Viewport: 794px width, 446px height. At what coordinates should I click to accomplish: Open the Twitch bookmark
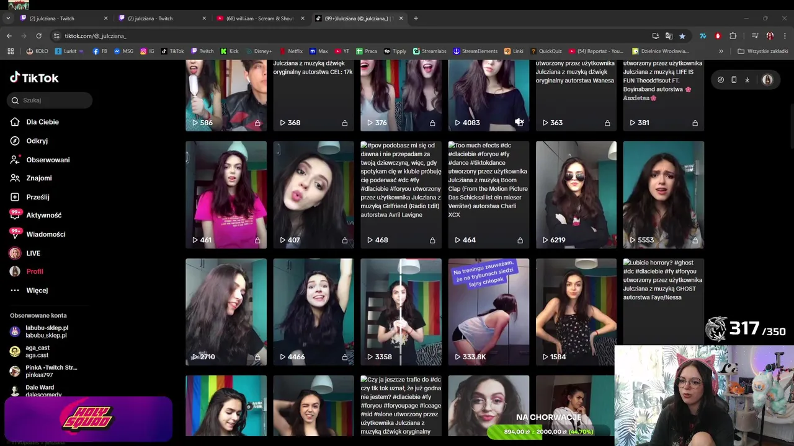[202, 51]
